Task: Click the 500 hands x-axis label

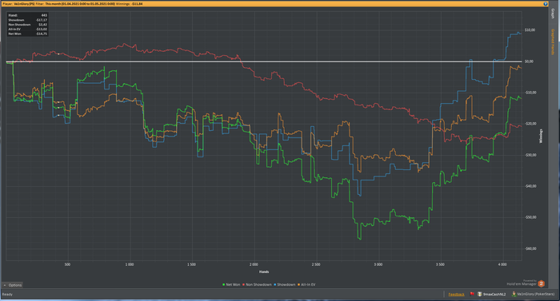Action: (x=67, y=264)
